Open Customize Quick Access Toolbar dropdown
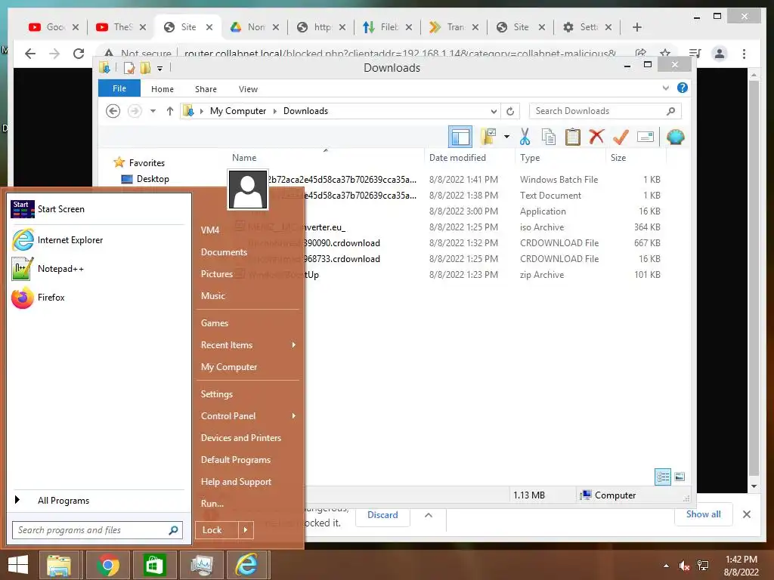 coord(159,69)
